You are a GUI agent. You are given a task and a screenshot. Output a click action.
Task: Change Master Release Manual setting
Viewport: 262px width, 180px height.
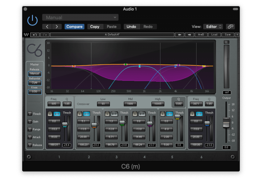pyautogui.click(x=35, y=74)
